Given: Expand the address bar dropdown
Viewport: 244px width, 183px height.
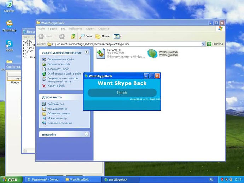Looking at the screenshot, I should pos(203,44).
